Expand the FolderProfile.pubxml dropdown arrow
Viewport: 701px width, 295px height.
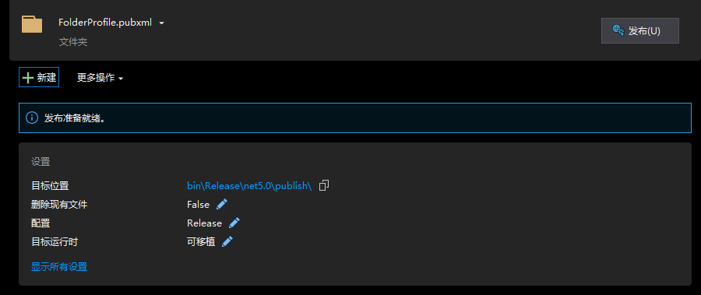click(x=162, y=23)
